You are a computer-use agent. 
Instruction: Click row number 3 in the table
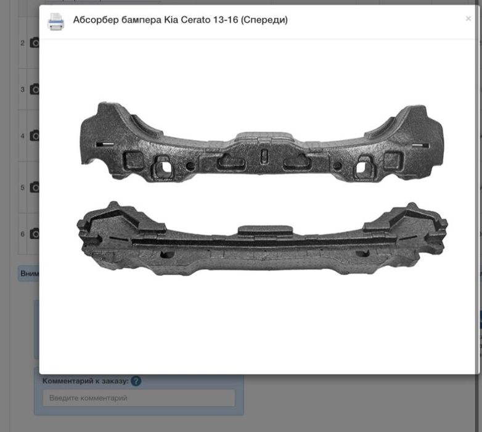click(x=22, y=89)
